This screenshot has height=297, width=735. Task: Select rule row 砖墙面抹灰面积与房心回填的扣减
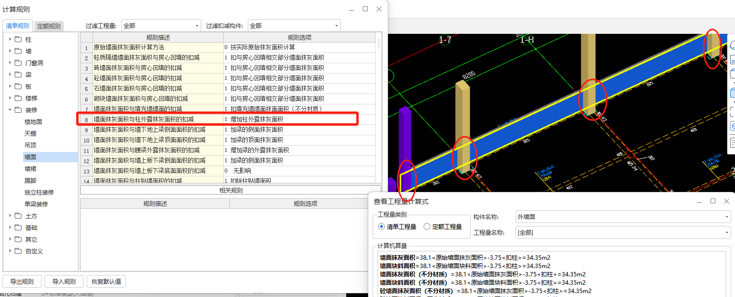pos(158,68)
